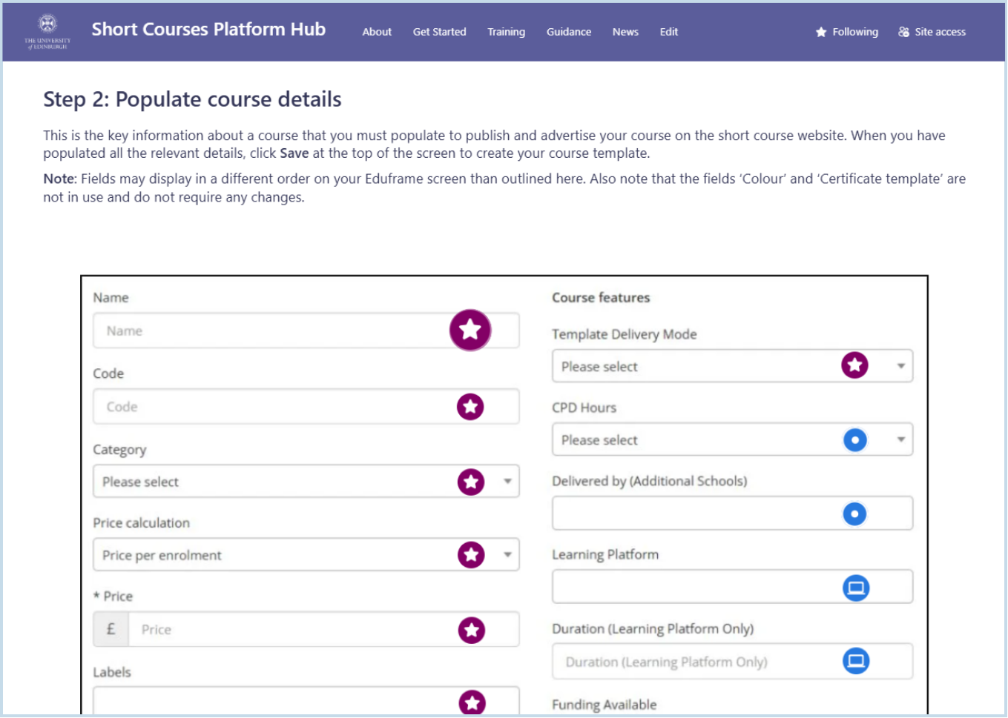The height and width of the screenshot is (718, 1008).
Task: Click the blue dot icon beside CPD Hours
Action: [x=854, y=440]
